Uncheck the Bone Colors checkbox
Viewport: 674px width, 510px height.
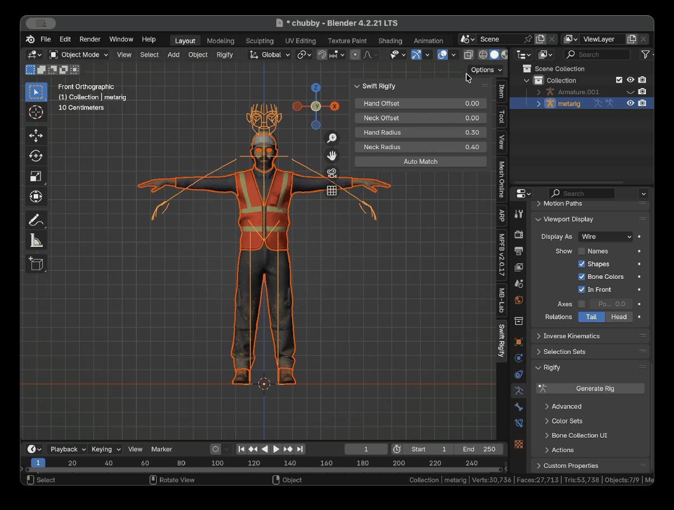pyautogui.click(x=581, y=277)
